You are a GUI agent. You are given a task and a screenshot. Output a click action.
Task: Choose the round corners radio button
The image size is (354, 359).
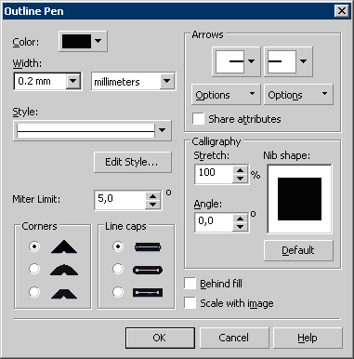point(34,269)
